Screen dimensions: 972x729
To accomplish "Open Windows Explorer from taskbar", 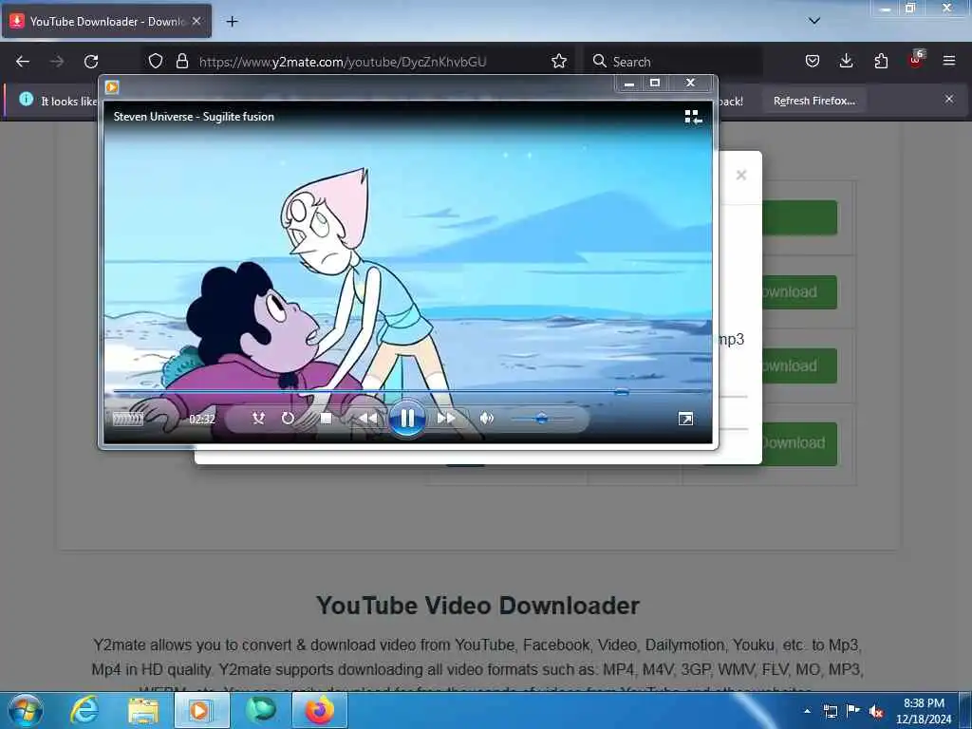I will coord(143,710).
